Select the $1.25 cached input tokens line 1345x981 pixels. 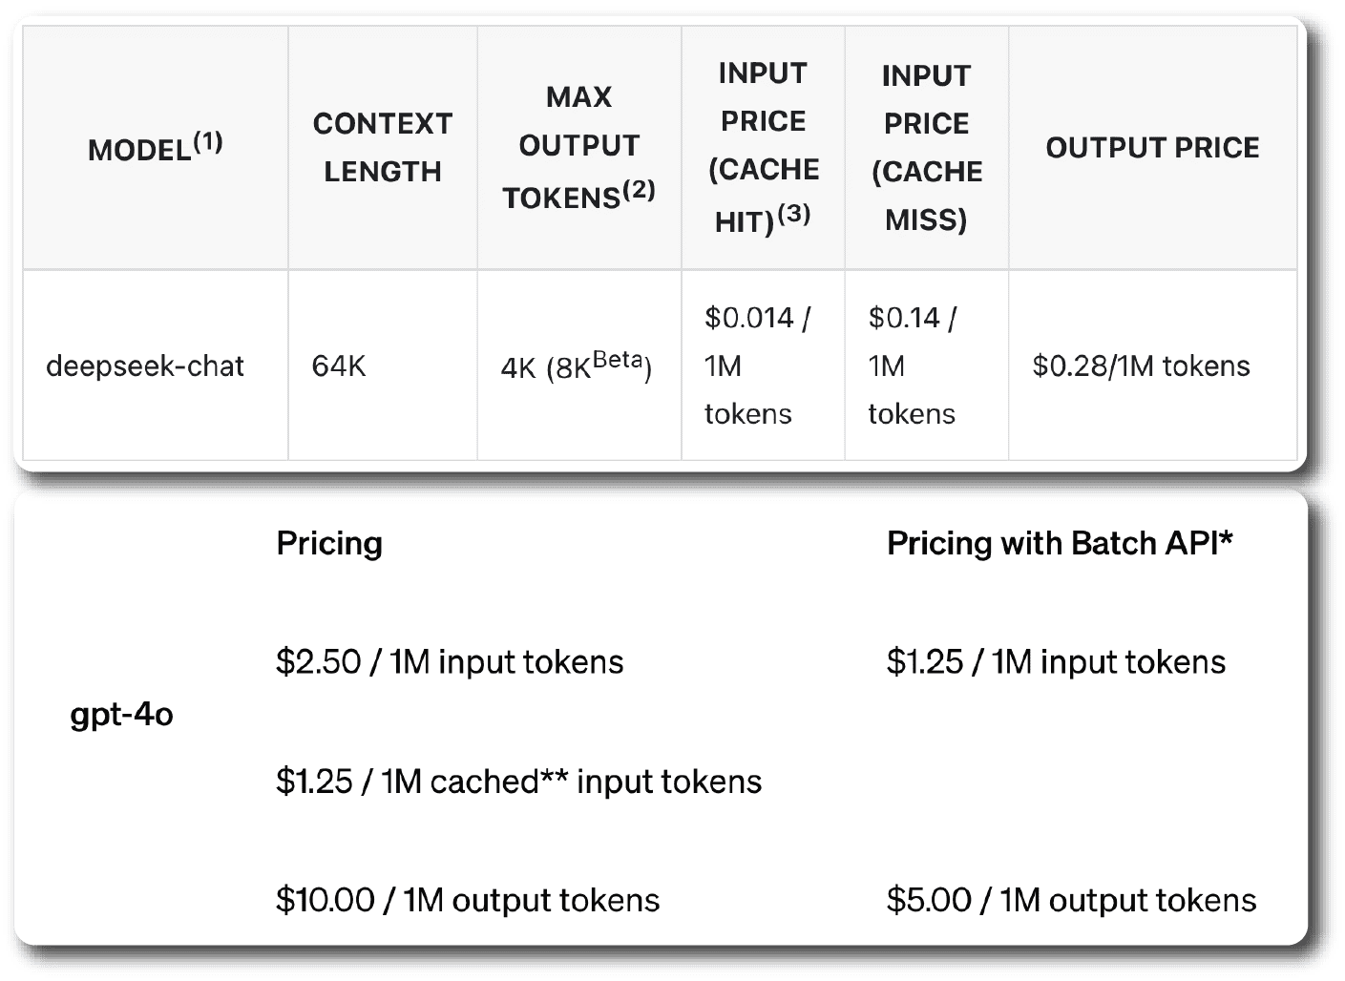tap(518, 782)
